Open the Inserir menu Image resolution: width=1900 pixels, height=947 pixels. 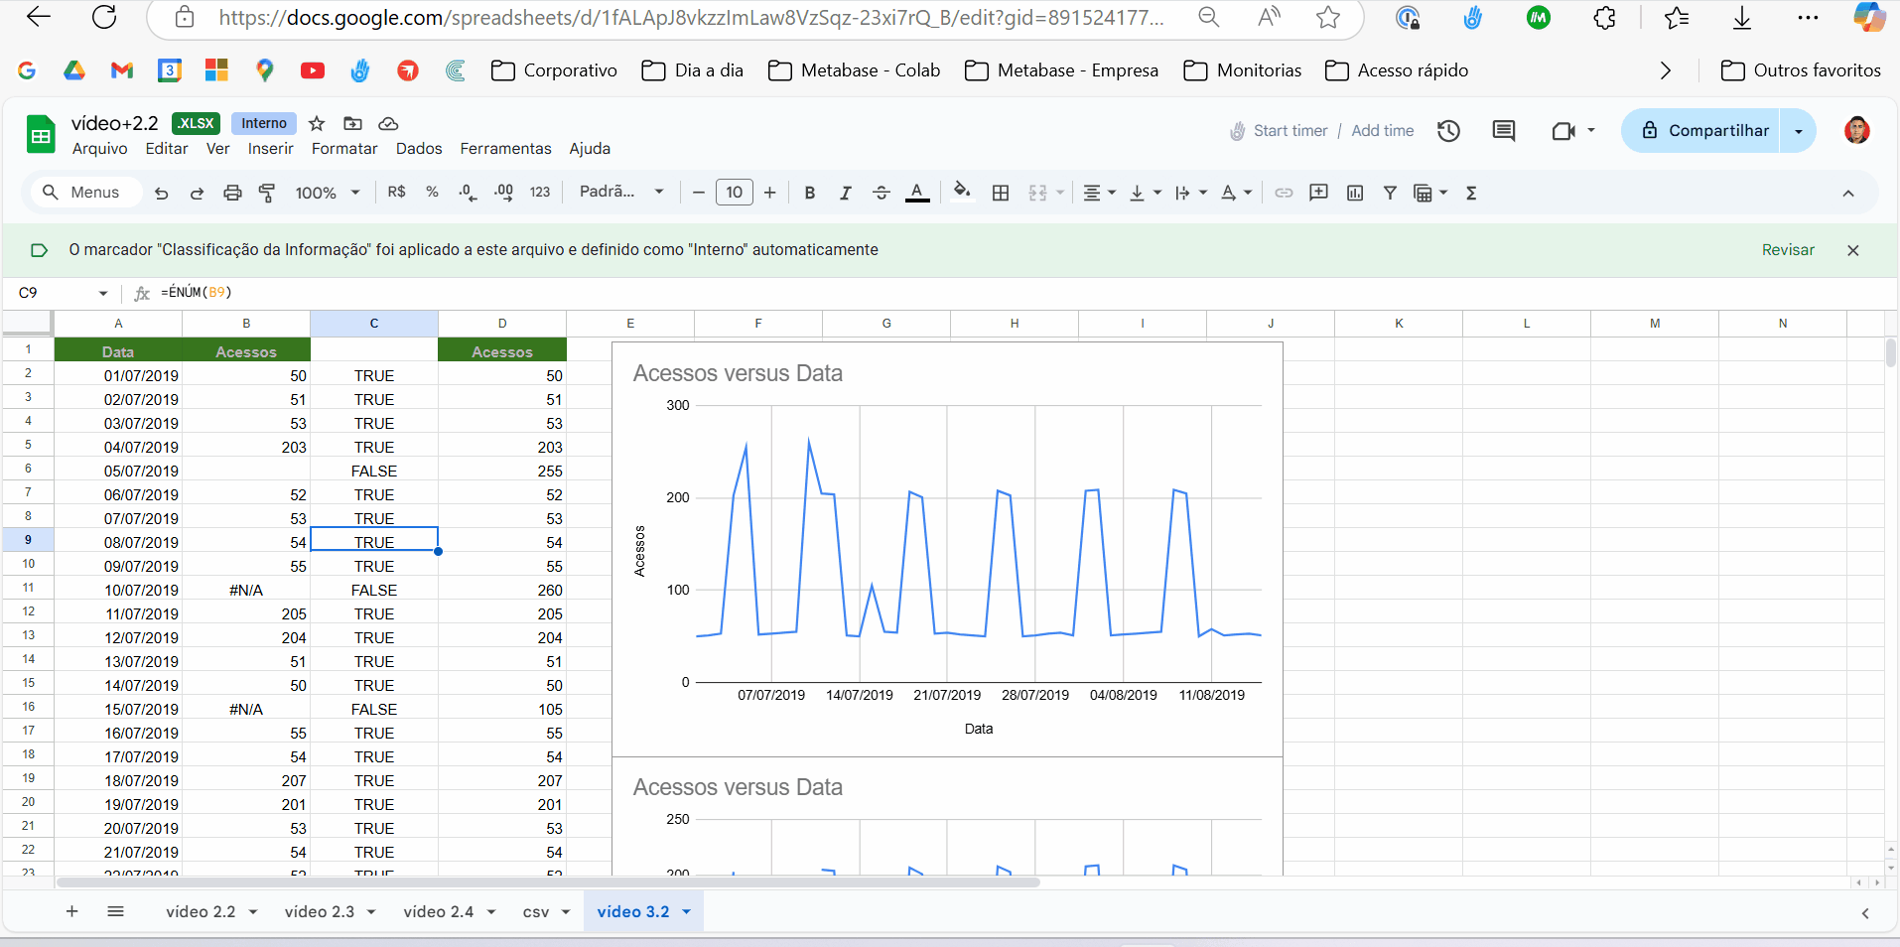tap(270, 148)
